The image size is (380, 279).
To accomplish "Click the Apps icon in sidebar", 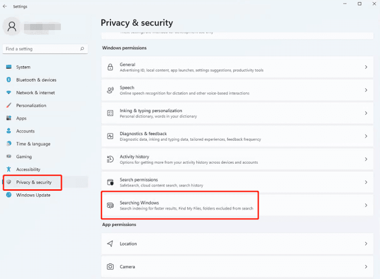I will [x=9, y=118].
